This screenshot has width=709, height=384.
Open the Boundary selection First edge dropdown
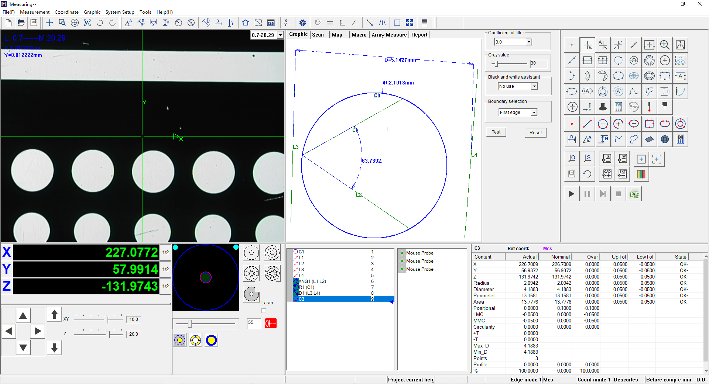click(534, 113)
